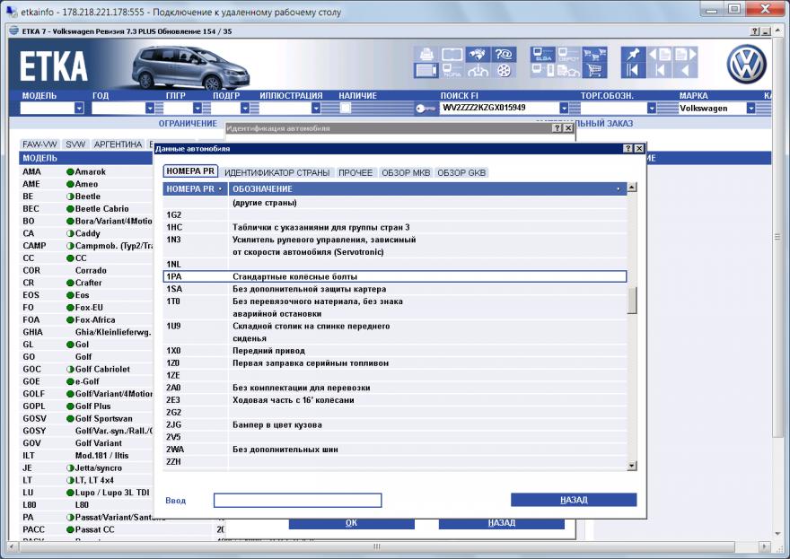Open the ГЛГР dropdown arrow

click(x=197, y=108)
